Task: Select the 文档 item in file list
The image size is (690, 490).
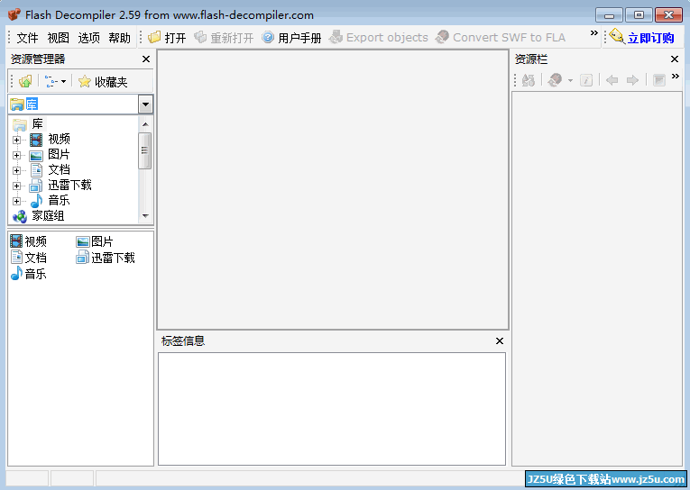Action: pos(29,258)
